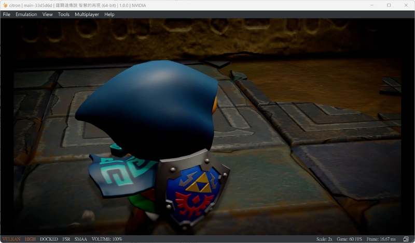The width and height of the screenshot is (415, 243).
Task: Click inside the game render viewport
Action: (x=207, y=127)
